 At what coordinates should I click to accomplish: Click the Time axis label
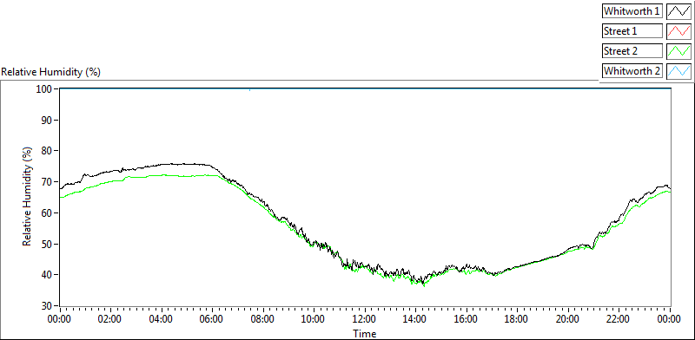(x=364, y=333)
